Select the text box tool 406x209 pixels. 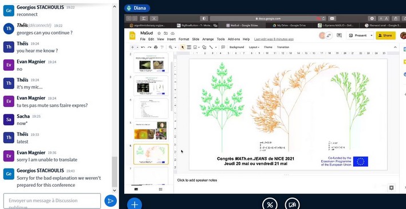click(189, 47)
